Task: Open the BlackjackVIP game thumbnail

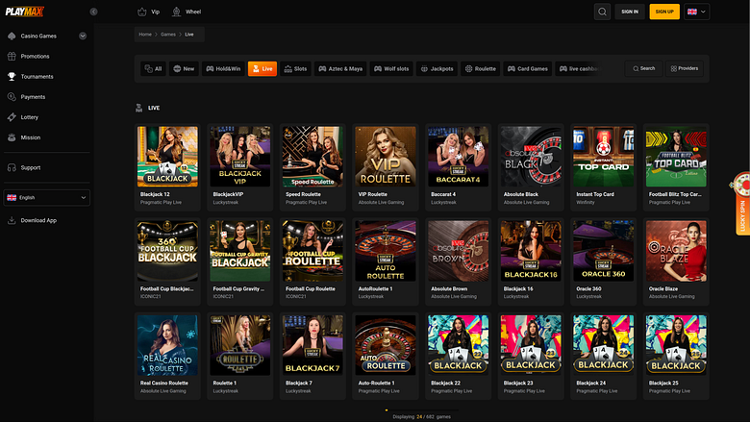Action: pyautogui.click(x=240, y=157)
